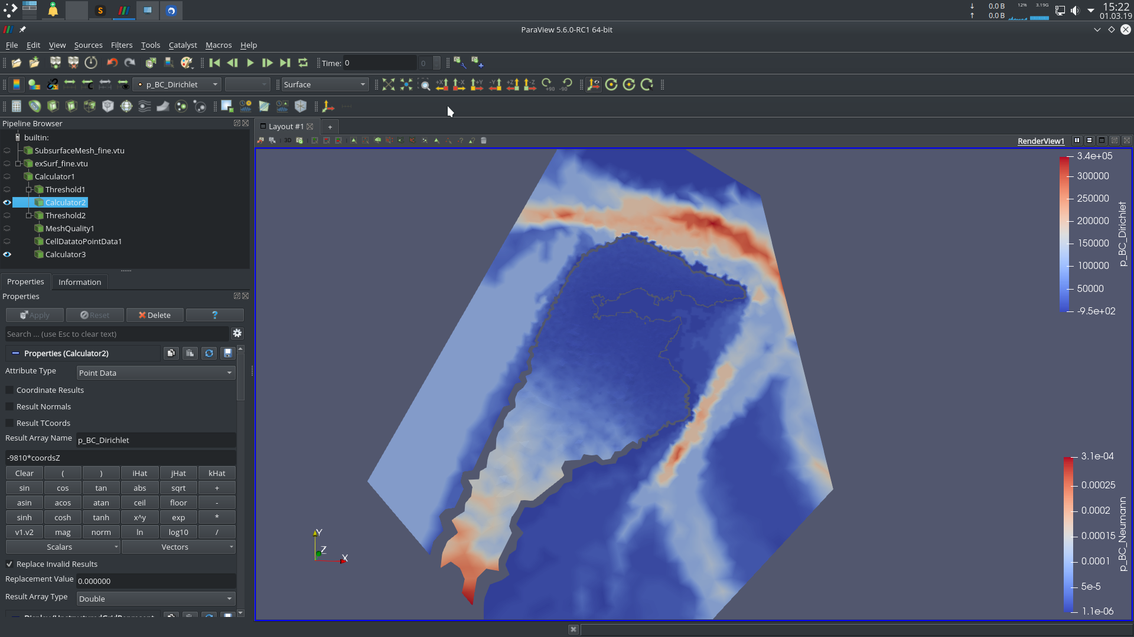Select the Clip filter icon
Image resolution: width=1134 pixels, height=637 pixels.
coord(53,106)
